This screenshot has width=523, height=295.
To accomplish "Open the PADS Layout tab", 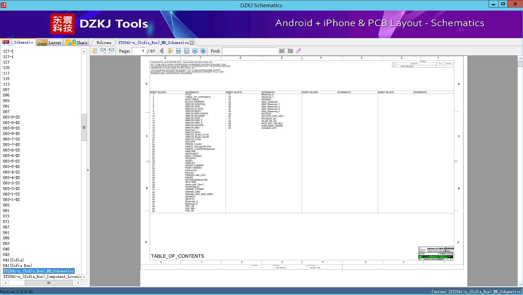I will pyautogui.click(x=49, y=43).
